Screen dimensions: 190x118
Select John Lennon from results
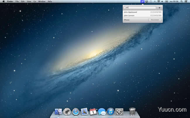(x=143, y=15)
